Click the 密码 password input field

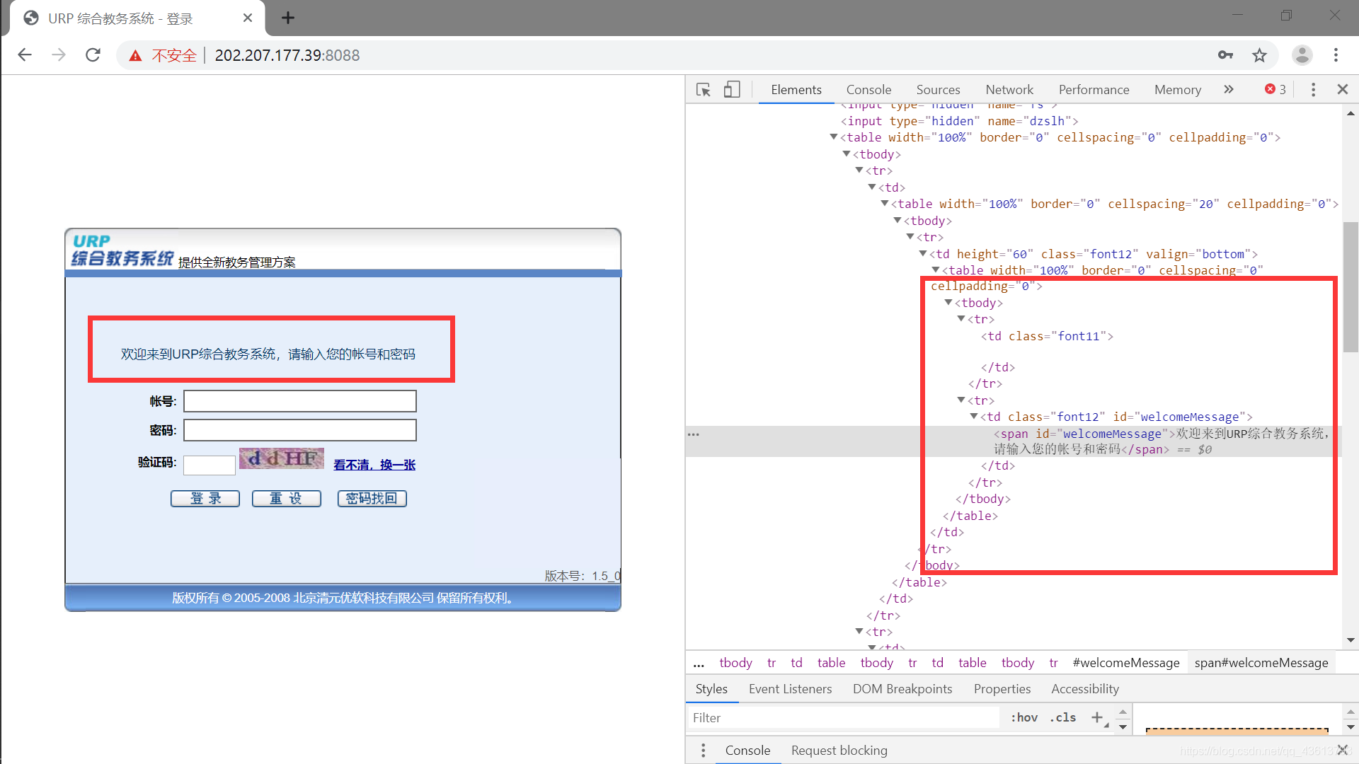click(x=300, y=430)
